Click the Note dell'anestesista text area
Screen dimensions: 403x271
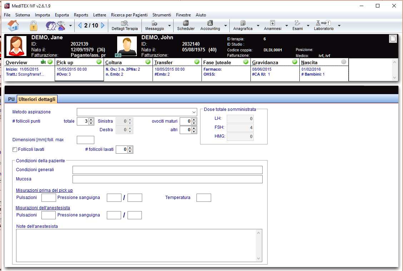click(139, 245)
